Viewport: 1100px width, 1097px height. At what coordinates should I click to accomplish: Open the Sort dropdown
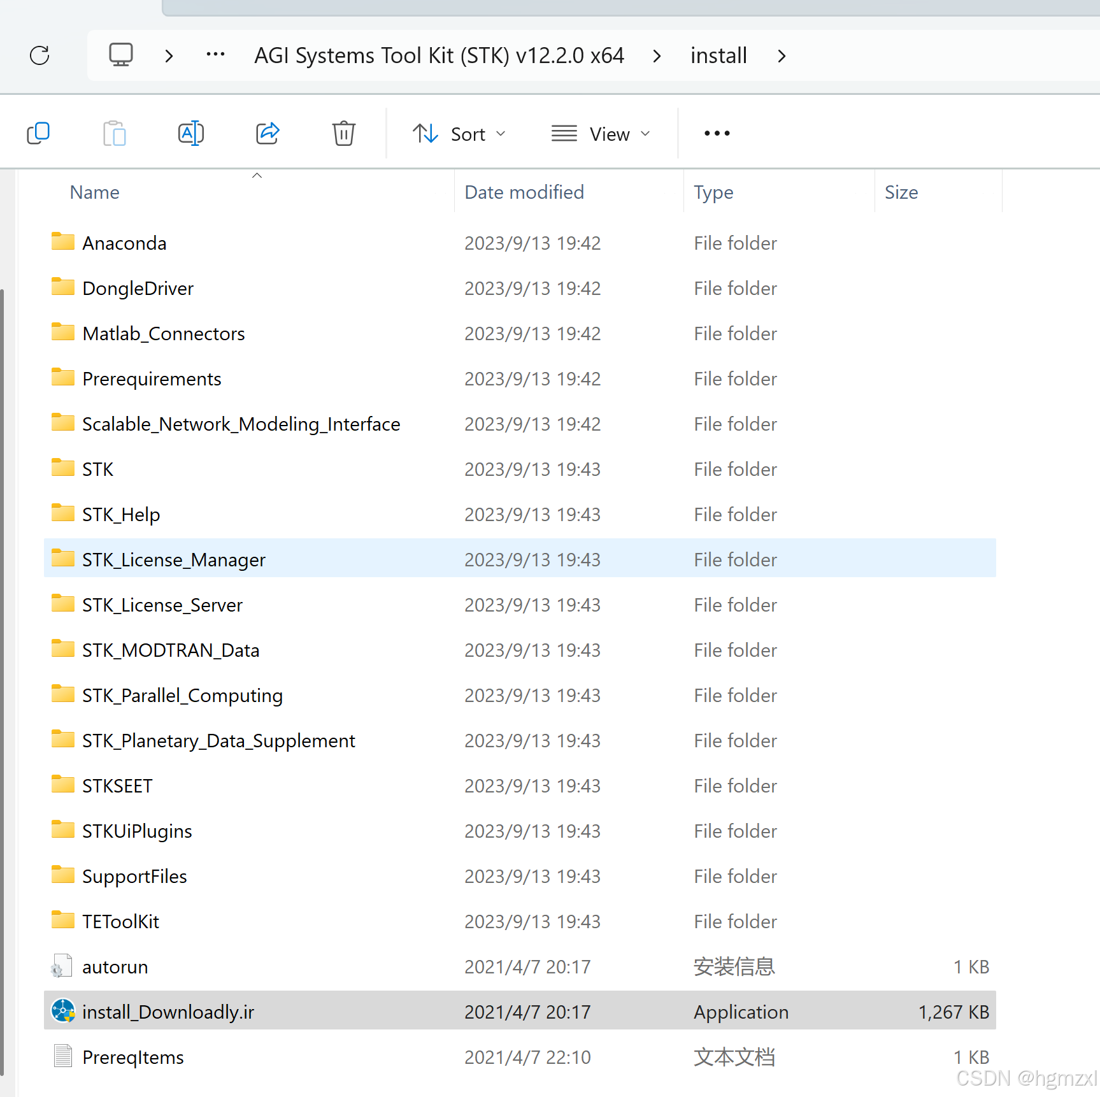(459, 134)
